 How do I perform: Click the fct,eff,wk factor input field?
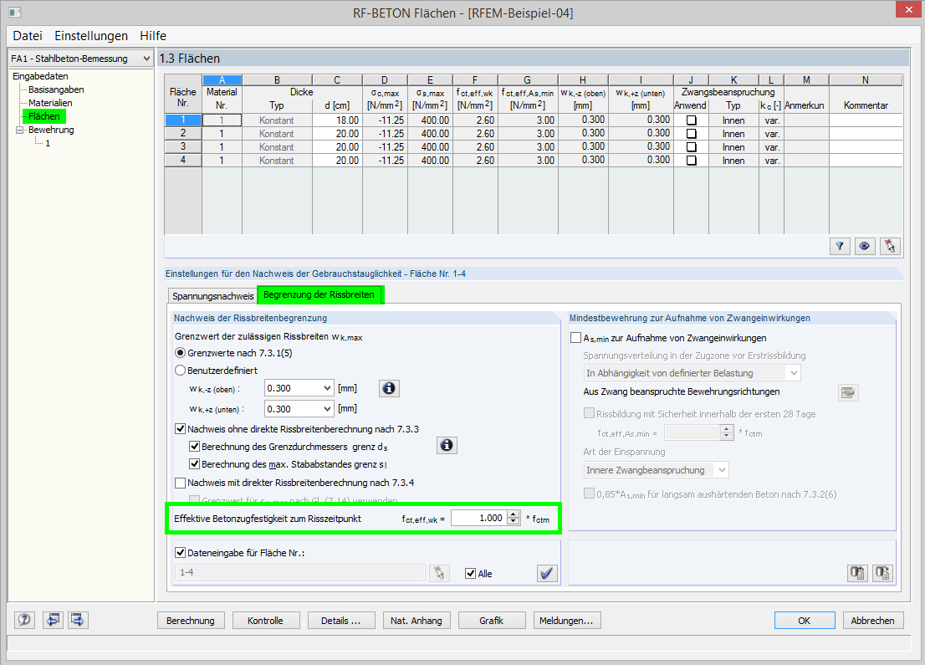479,518
